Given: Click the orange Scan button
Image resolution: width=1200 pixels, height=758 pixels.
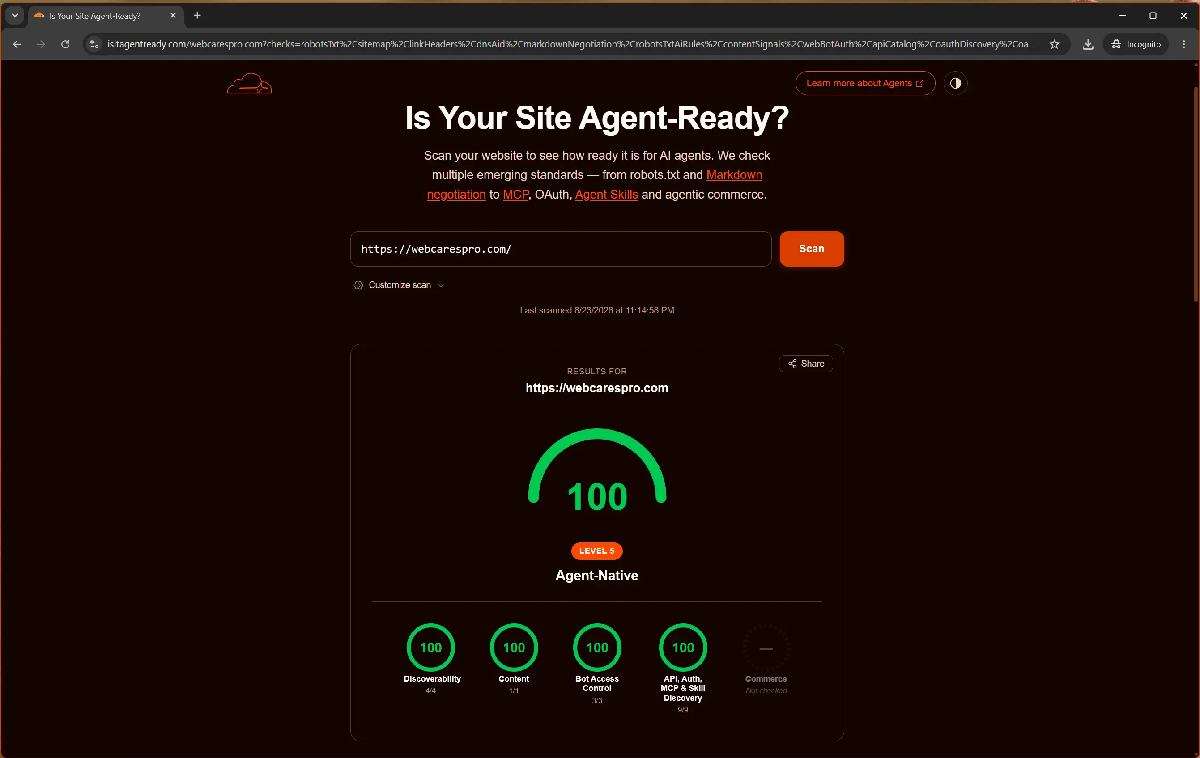Looking at the screenshot, I should point(811,249).
